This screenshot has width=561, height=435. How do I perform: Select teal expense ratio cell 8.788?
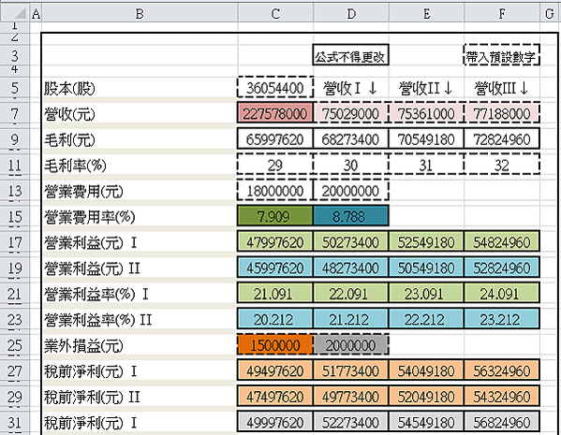tap(350, 216)
